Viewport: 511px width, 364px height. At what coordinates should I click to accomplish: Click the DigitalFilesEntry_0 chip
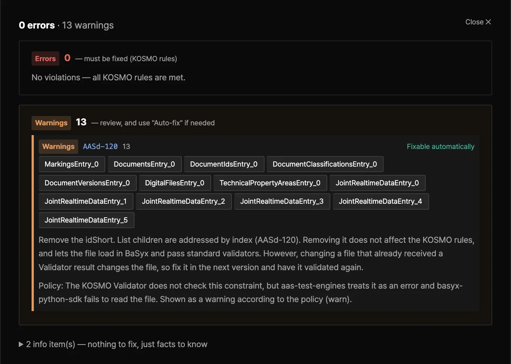[x=175, y=183]
